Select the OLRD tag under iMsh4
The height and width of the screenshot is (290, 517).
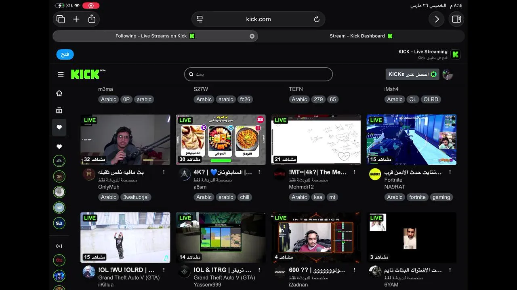pos(431,99)
